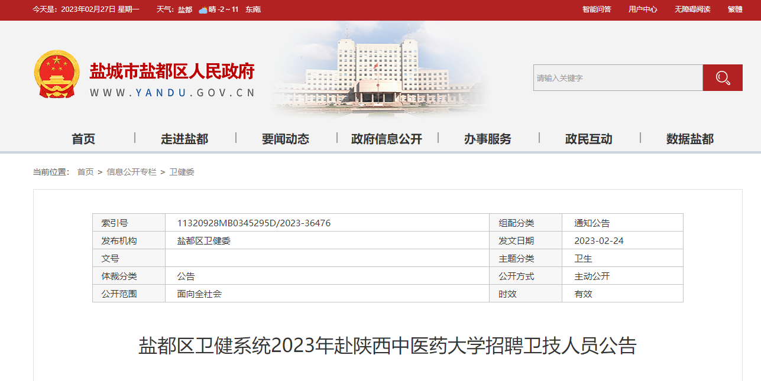Open the 首页 navigation menu

pos(83,139)
